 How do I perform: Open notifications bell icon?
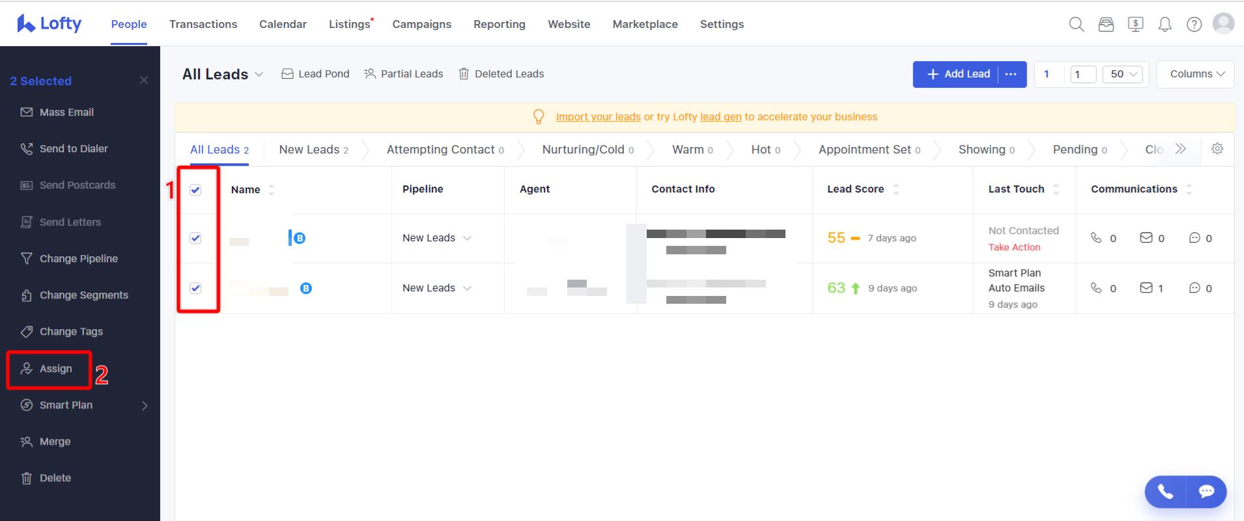pyautogui.click(x=1165, y=25)
